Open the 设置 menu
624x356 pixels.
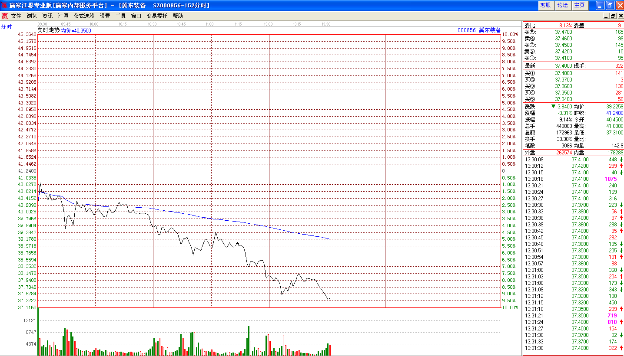pyautogui.click(x=105, y=16)
